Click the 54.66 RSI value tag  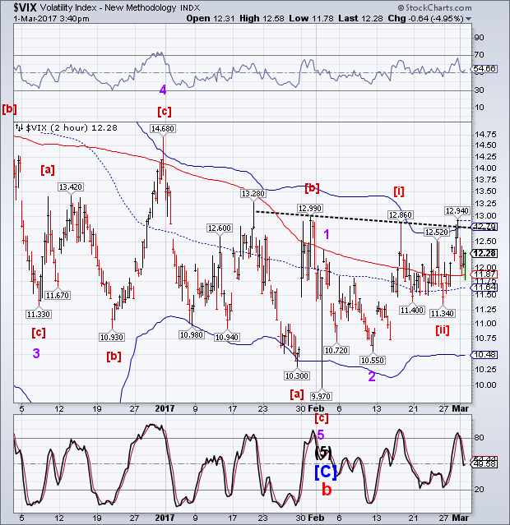(x=484, y=69)
